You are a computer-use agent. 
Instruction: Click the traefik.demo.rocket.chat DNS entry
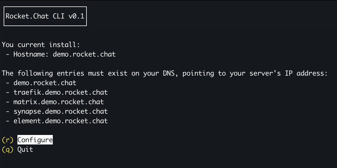pyautogui.click(x=60, y=92)
